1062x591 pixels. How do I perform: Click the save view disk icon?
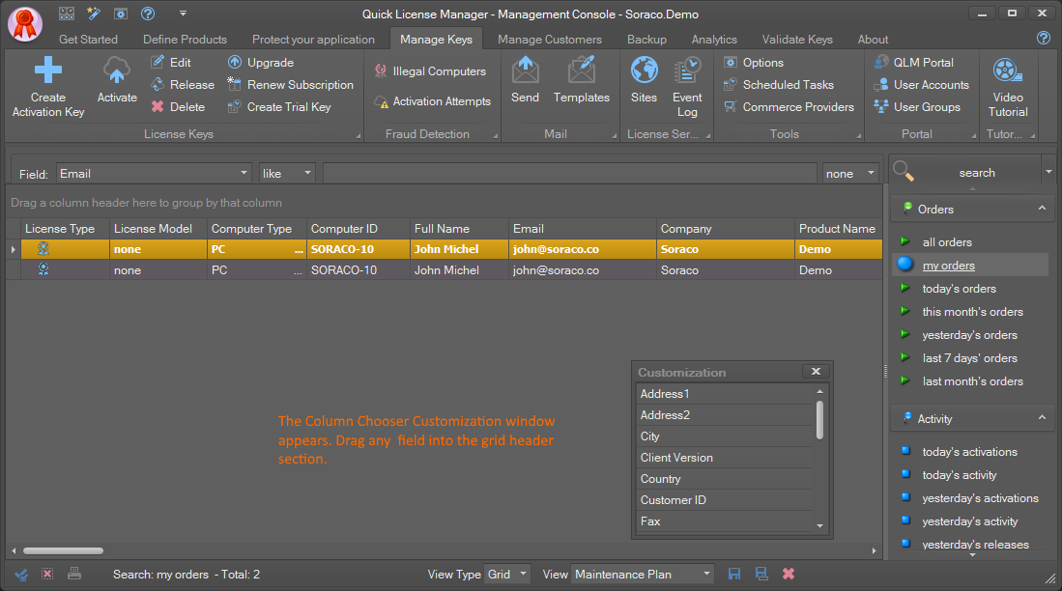tap(734, 574)
